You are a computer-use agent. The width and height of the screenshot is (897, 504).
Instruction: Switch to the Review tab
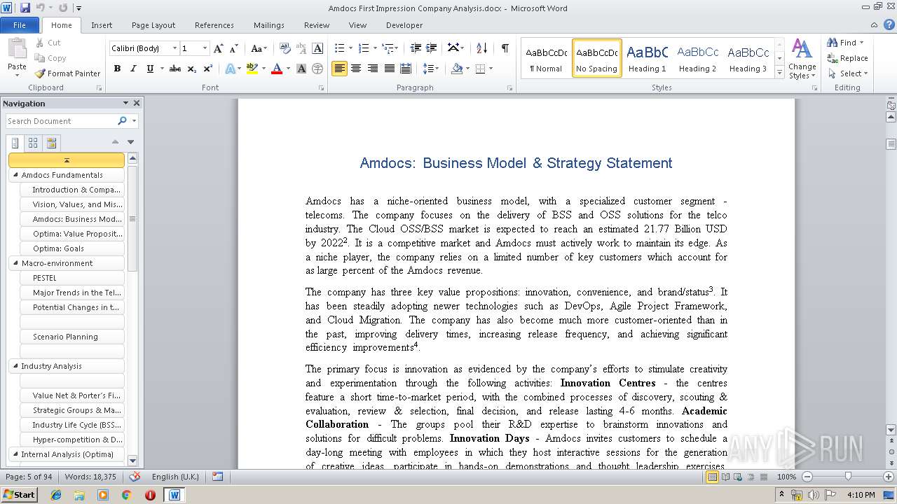317,25
